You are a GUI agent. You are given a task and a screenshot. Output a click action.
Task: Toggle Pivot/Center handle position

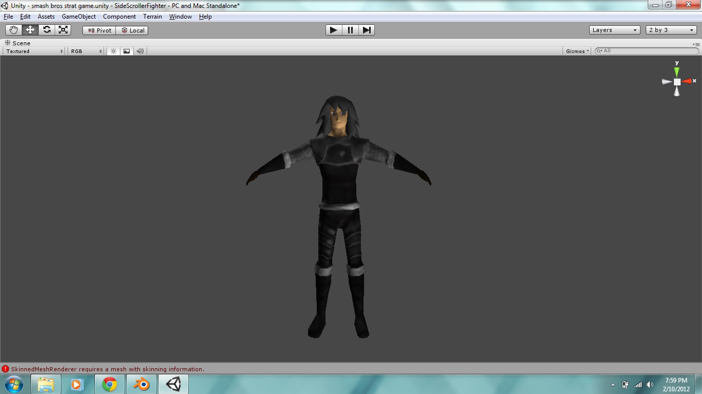click(99, 30)
